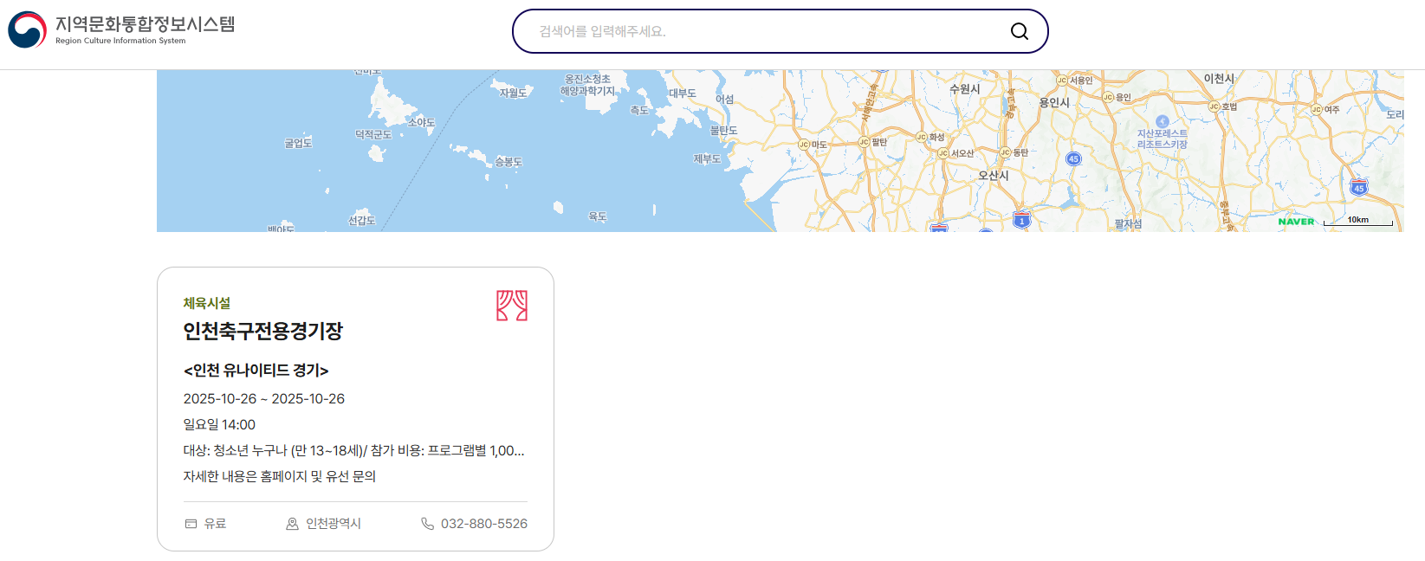
Task: Click the <인천 유나이티드 경기> event title
Action: [256, 371]
